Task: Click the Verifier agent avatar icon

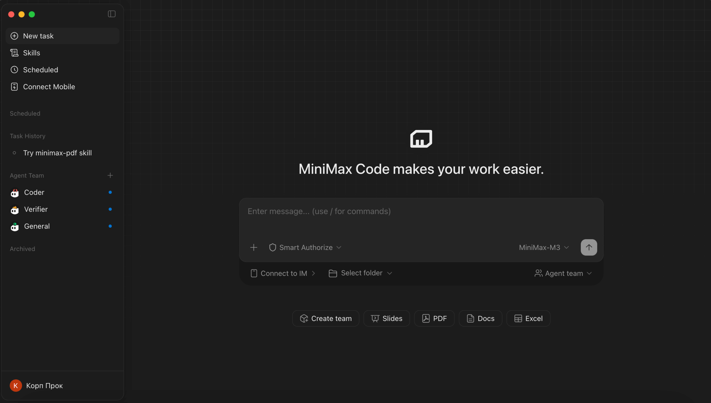Action: [x=15, y=209]
